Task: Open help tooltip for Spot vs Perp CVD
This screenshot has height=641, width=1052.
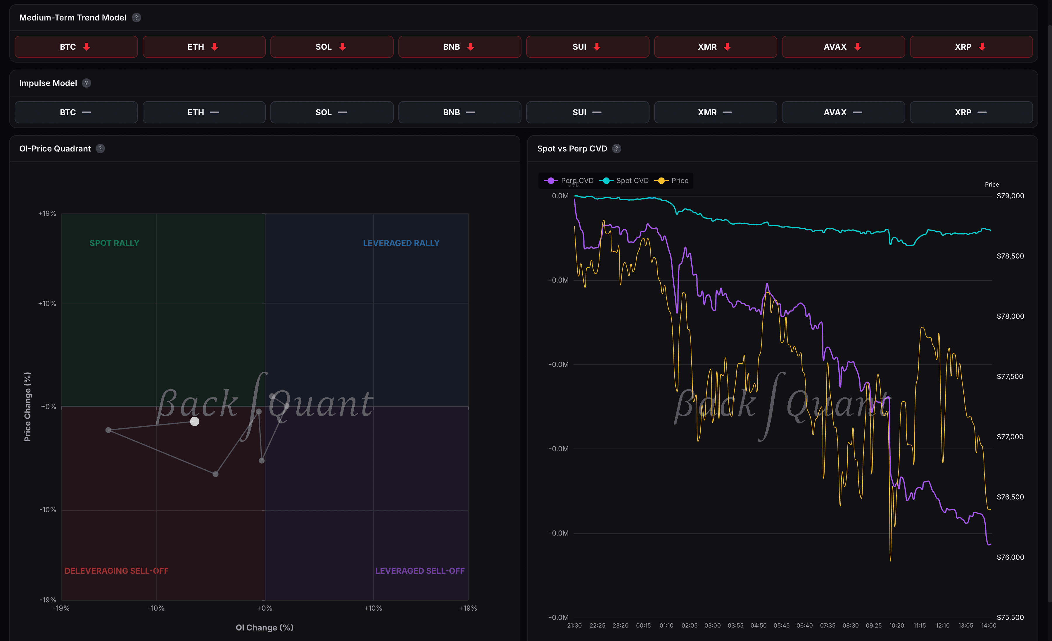Action: click(x=616, y=149)
